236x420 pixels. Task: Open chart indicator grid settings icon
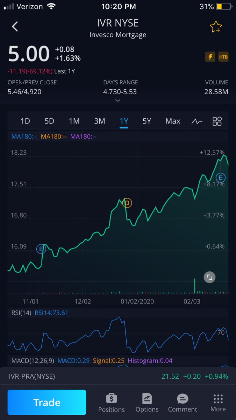click(217, 121)
